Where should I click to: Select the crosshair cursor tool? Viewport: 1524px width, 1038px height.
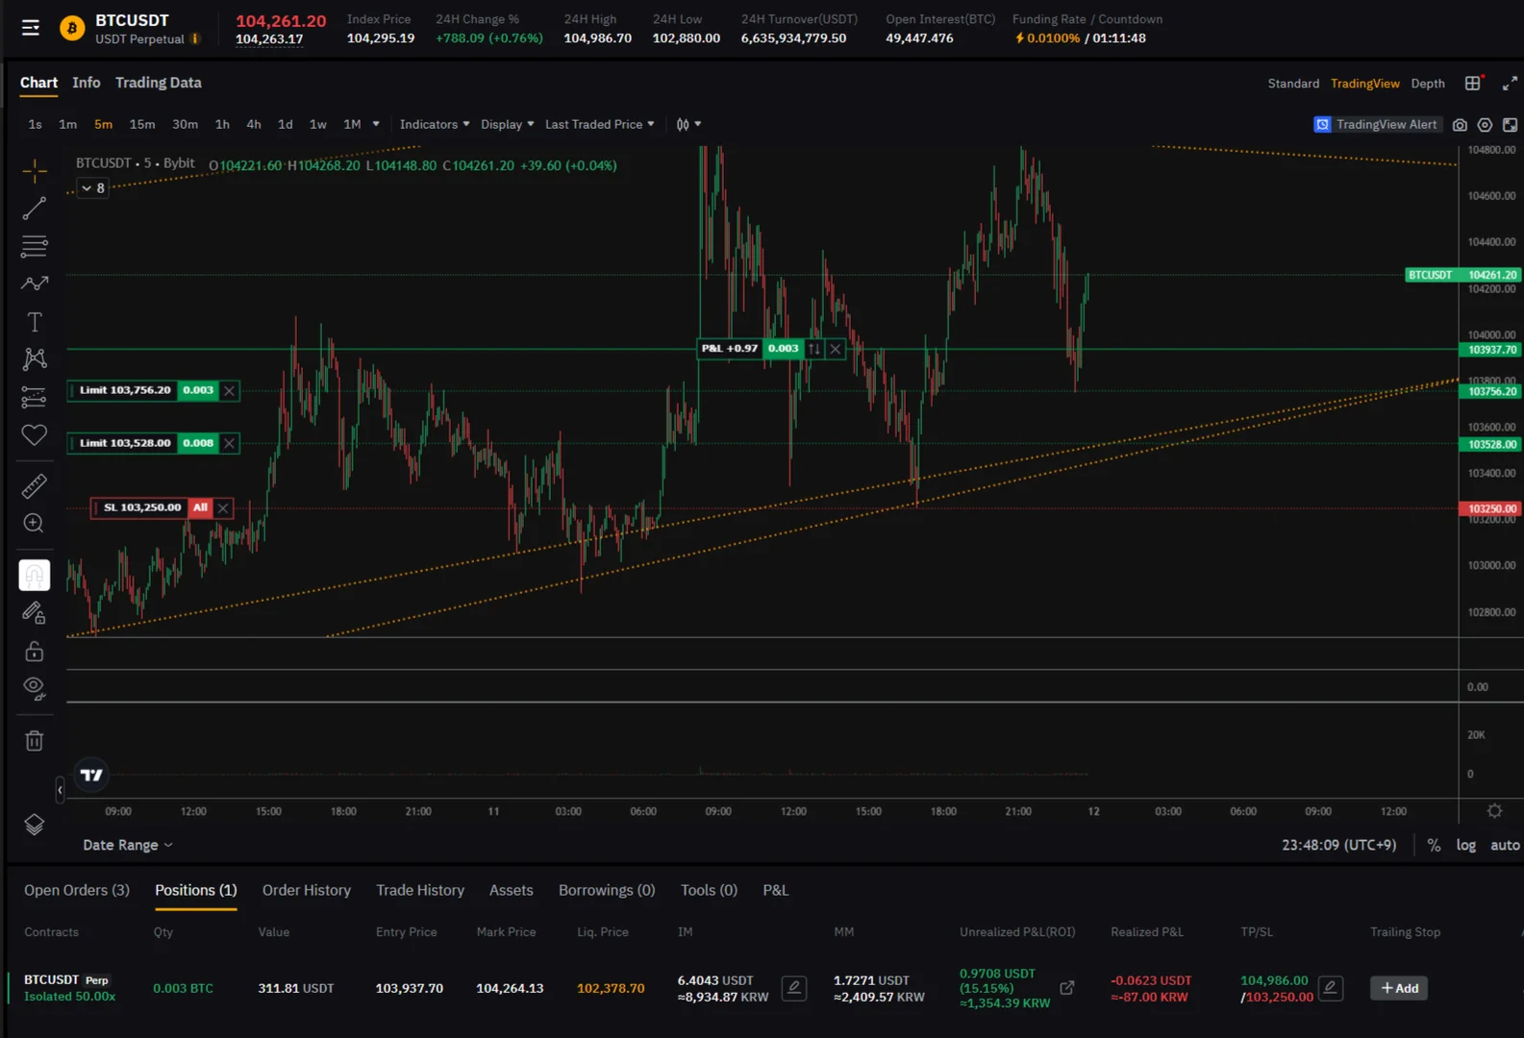[35, 171]
